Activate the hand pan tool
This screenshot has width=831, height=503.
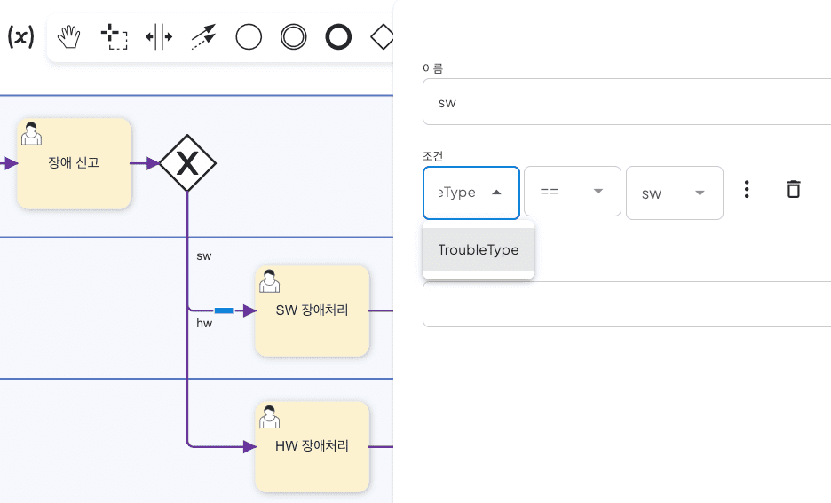(x=69, y=37)
